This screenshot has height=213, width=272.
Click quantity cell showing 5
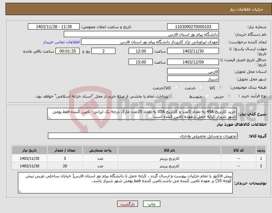(x=65, y=158)
